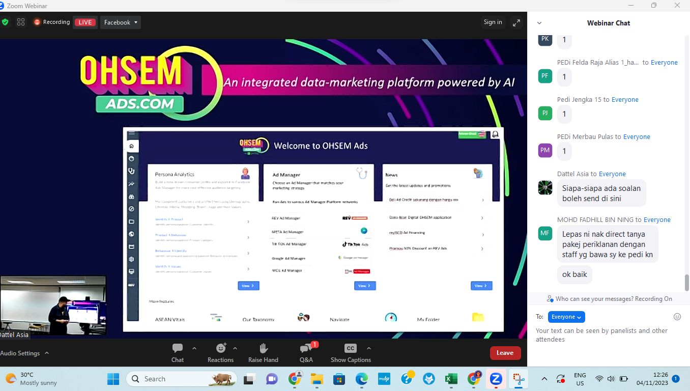Open the Everyone recipient dropdown
The width and height of the screenshot is (690, 391).
pos(566,317)
